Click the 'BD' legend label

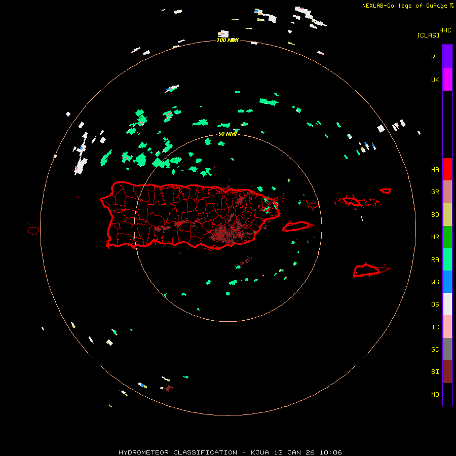(435, 215)
